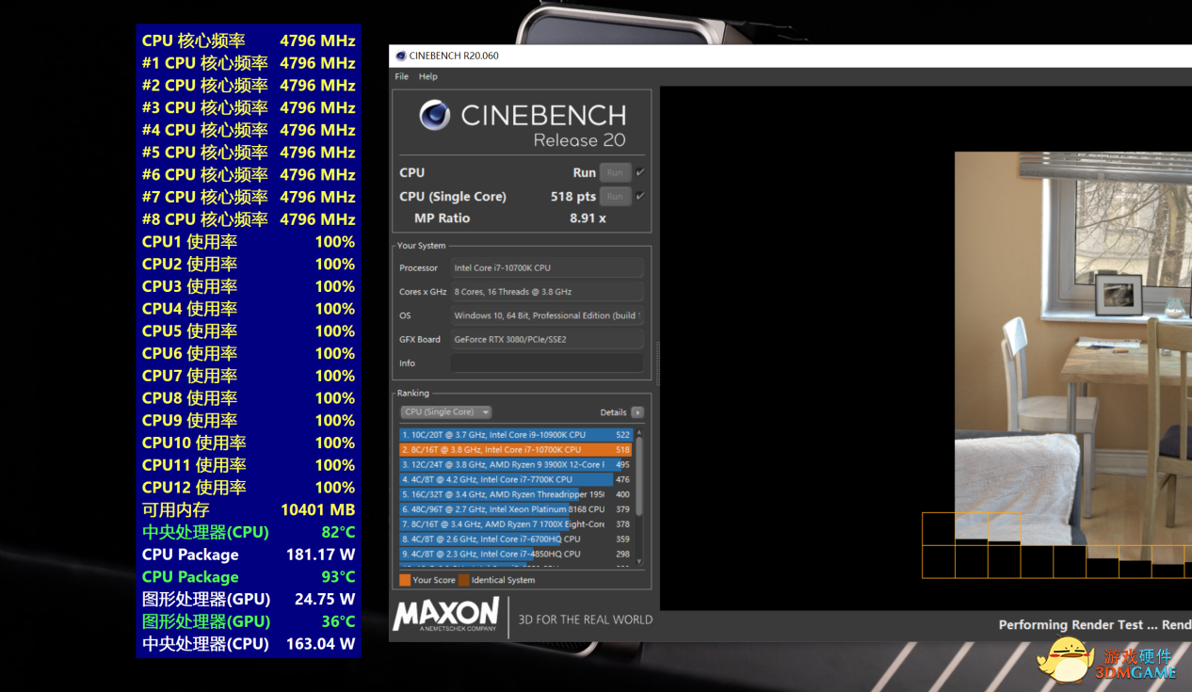This screenshot has height=692, width=1192.
Task: Select the Intel Xeon Platinum 8168 ranking entry
Action: pos(516,509)
